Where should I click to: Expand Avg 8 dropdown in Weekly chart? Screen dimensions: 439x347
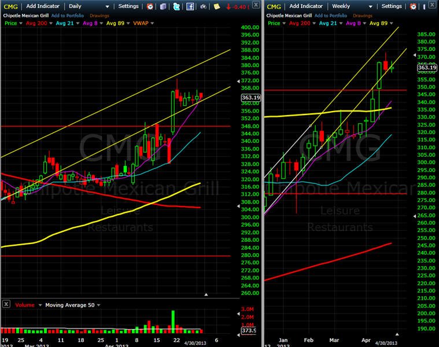(x=364, y=24)
